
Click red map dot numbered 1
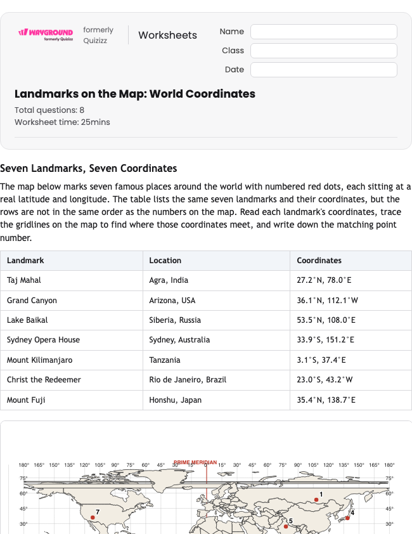(316, 500)
